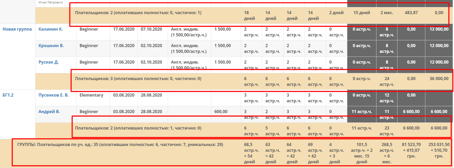Select Англ. индив. tariff in Калинин К. row

click(189, 32)
